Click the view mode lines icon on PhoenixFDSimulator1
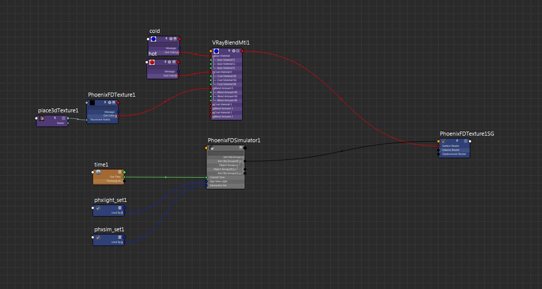542x289 pixels. click(241, 147)
